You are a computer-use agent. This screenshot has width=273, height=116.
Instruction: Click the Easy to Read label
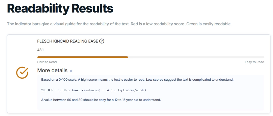[254, 62]
